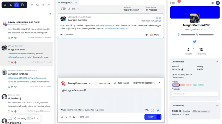Copy the RKSI-42 ticket ID

click(182, 69)
